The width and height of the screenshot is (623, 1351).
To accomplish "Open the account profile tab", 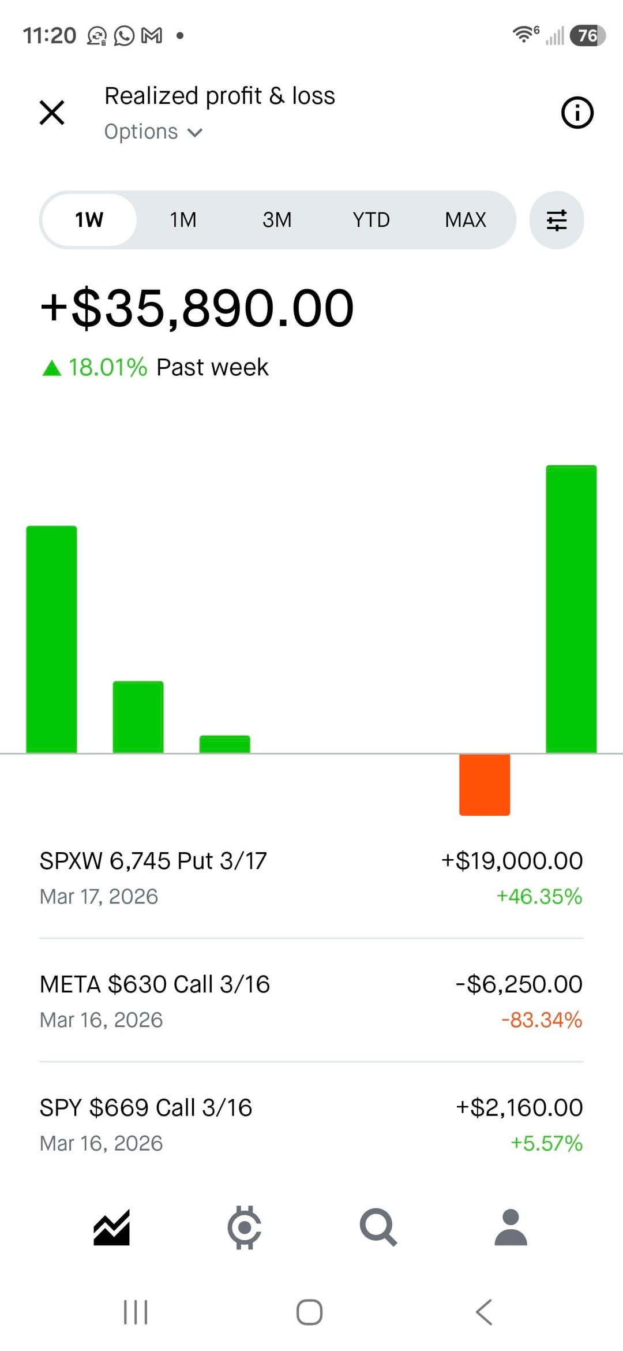I will [511, 1227].
